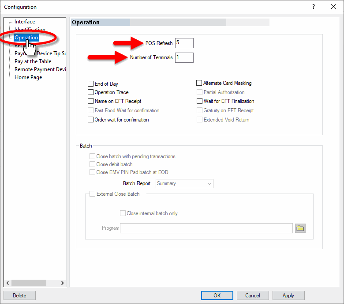Click the tree panel scroll right arrow

(62, 283)
